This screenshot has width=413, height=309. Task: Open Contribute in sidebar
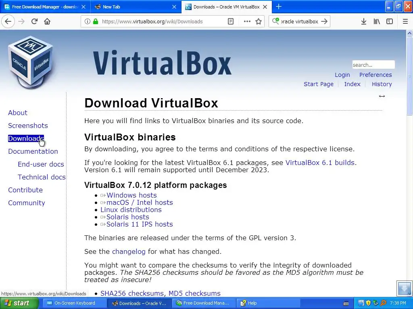click(25, 190)
